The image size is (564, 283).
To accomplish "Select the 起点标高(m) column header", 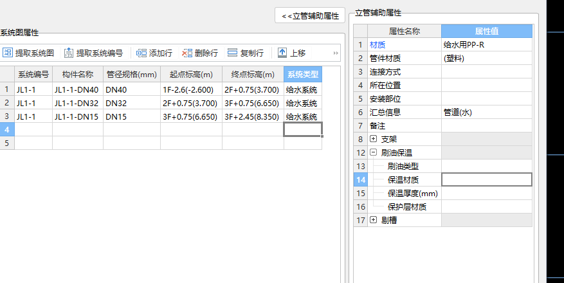I will pyautogui.click(x=192, y=75).
